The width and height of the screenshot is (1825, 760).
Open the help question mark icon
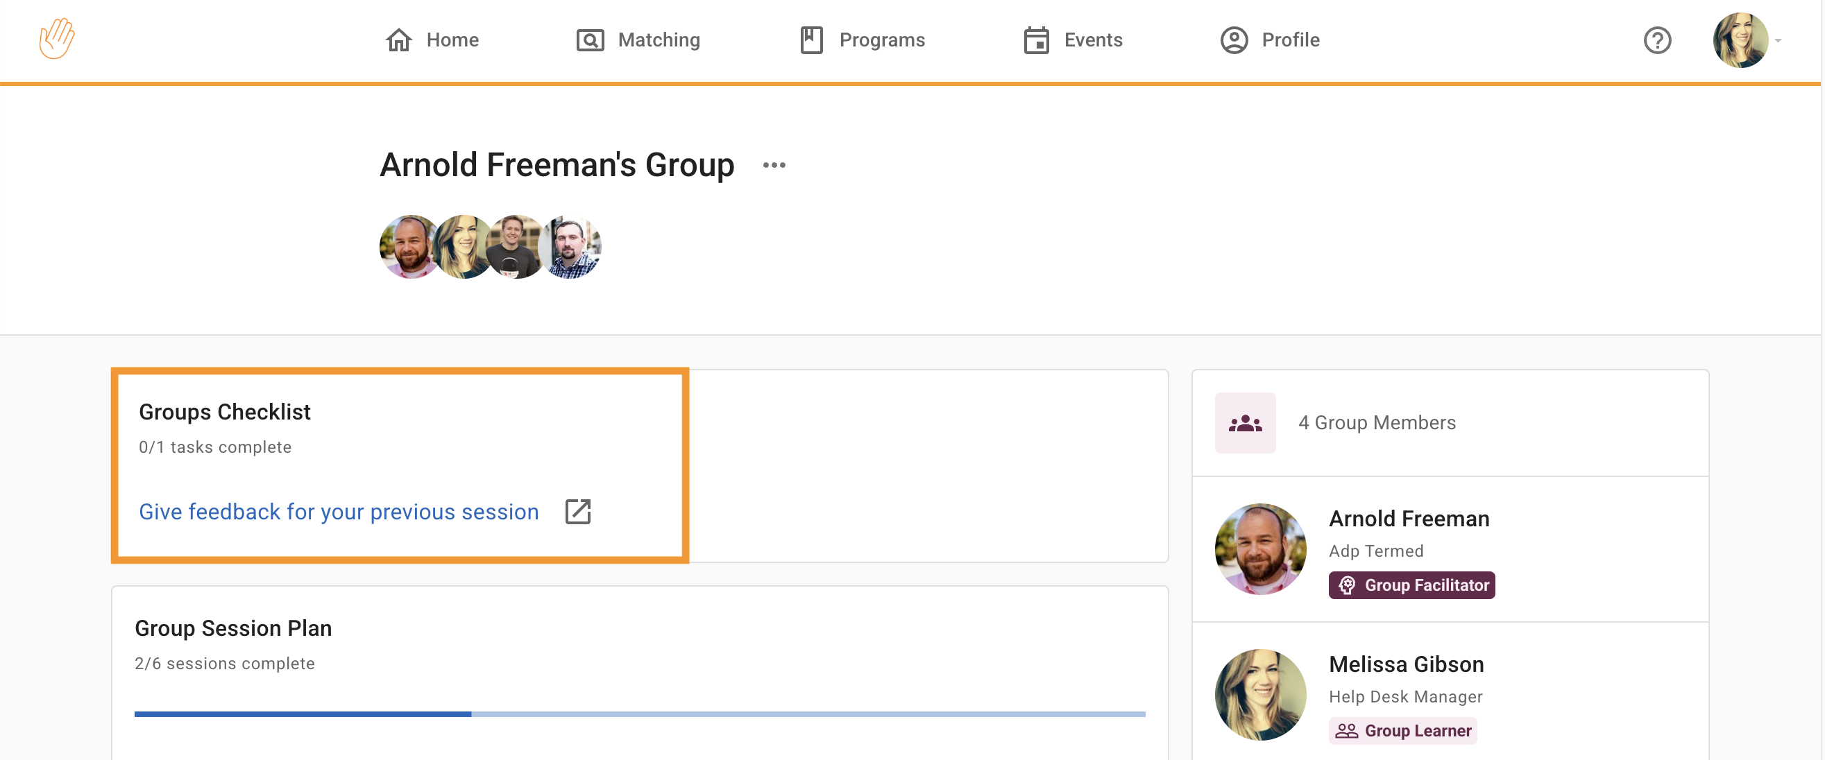(1656, 40)
